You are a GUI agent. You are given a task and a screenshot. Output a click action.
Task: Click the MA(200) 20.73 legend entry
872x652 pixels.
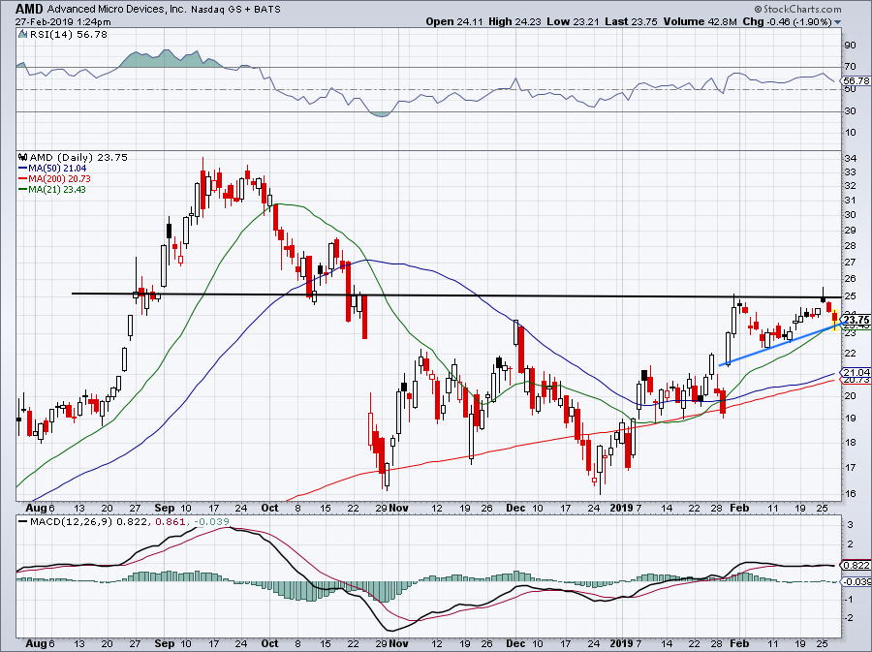(54, 178)
